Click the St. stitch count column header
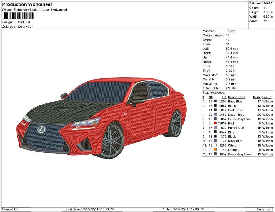Viewport: 275px width, 212px height. [224, 97]
